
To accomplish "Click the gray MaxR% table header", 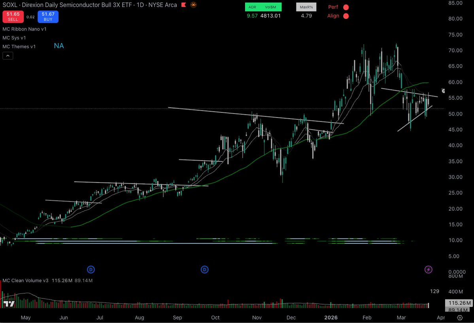I will point(306,7).
